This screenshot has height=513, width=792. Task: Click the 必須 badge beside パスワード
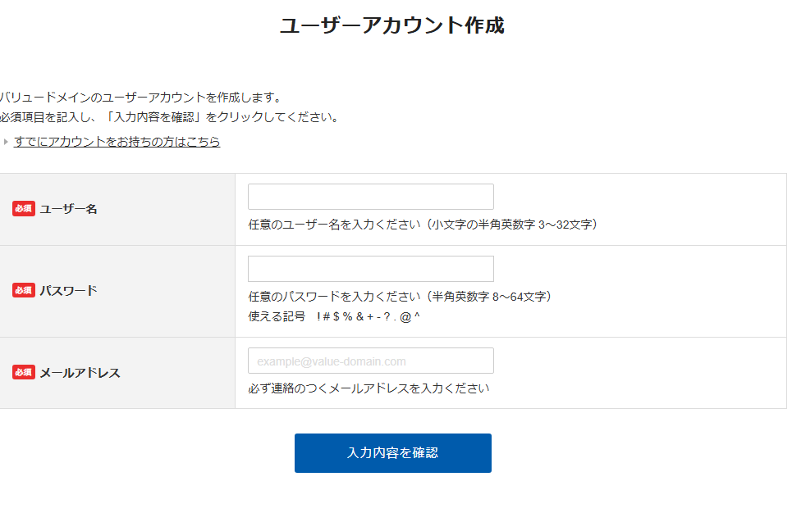pos(24,290)
